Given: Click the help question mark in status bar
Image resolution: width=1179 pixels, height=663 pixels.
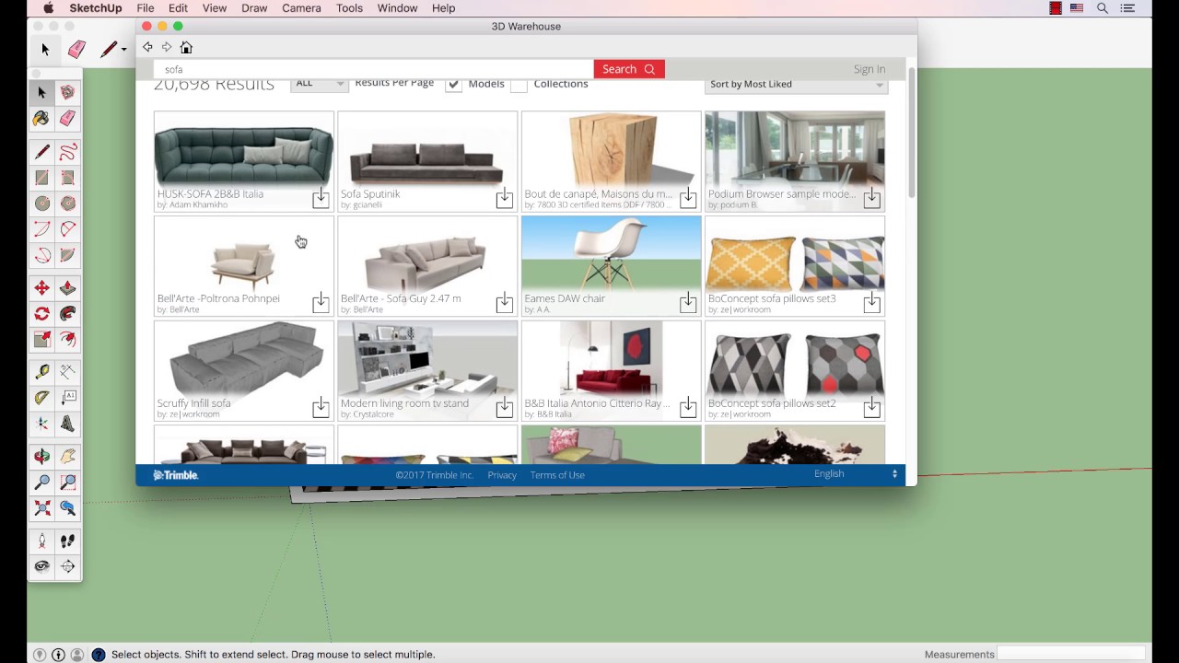Looking at the screenshot, I should pyautogui.click(x=99, y=655).
